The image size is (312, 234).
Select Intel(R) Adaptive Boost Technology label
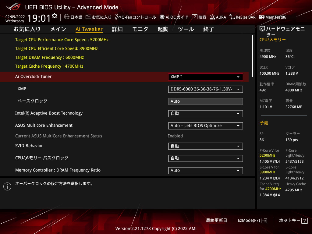tap(49, 113)
